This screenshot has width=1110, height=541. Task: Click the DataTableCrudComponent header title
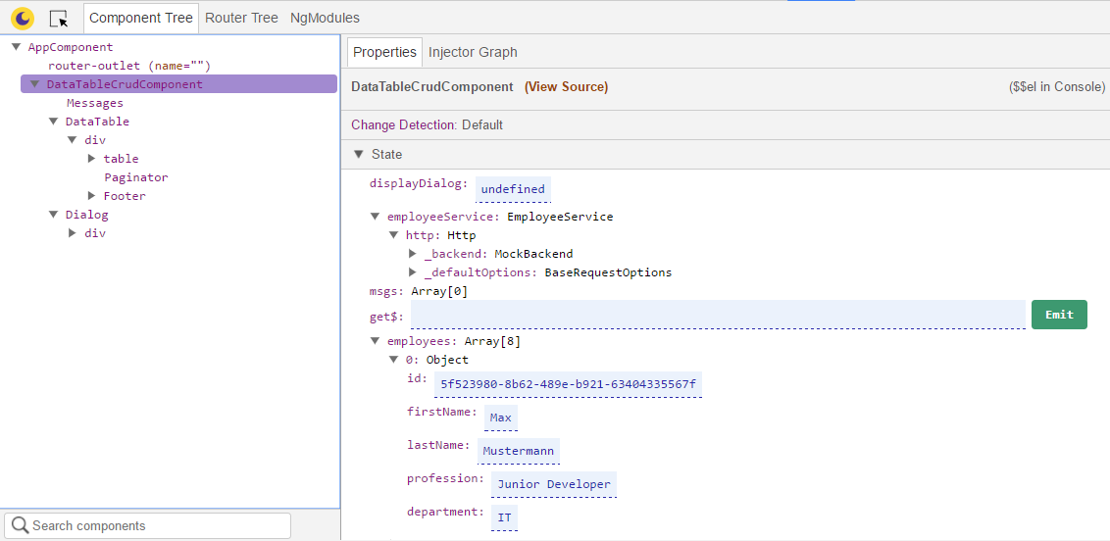[x=431, y=87]
